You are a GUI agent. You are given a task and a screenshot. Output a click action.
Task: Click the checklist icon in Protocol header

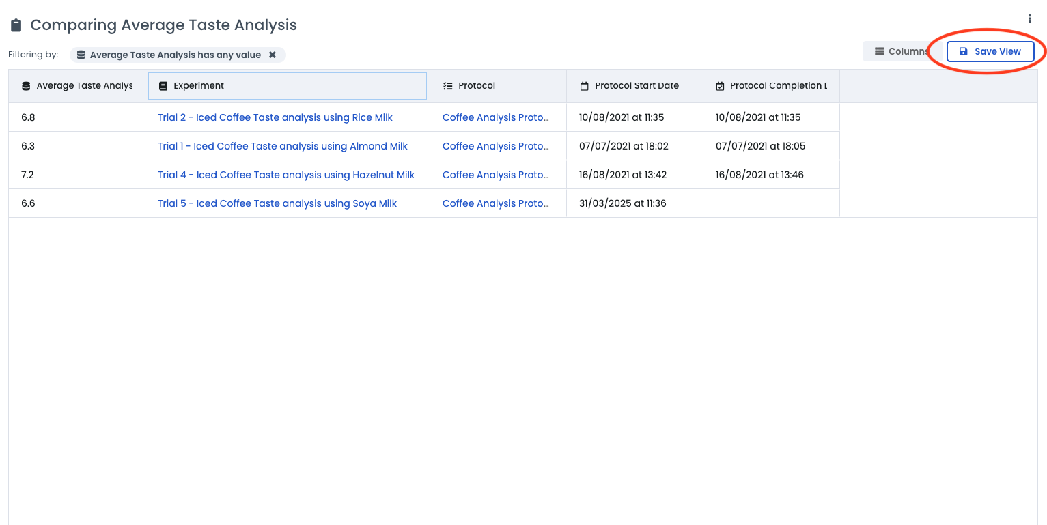[447, 86]
